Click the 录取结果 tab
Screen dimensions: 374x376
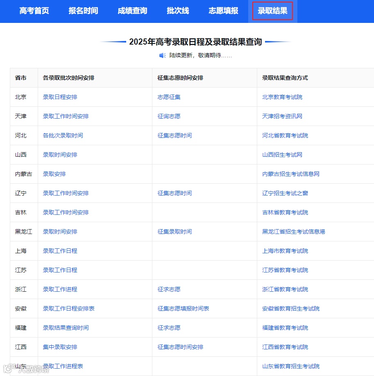click(272, 11)
